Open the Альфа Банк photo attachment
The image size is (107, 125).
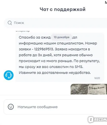89,89
